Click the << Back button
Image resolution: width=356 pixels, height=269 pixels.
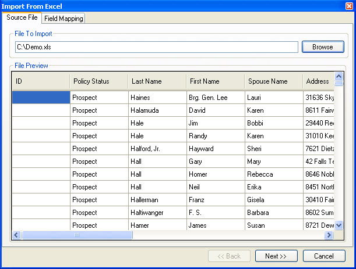tap(229, 256)
